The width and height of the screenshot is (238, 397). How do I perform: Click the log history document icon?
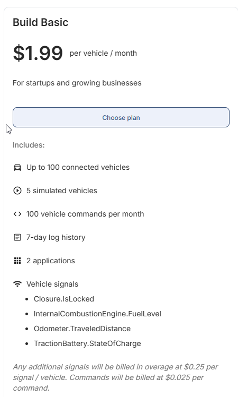[17, 237]
